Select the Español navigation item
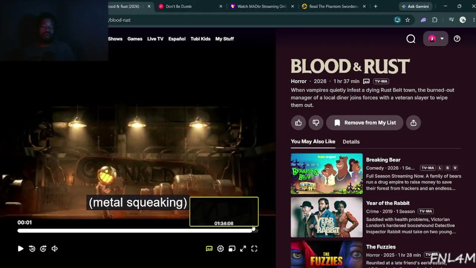Screen dimensions: 476x268 point(177,39)
